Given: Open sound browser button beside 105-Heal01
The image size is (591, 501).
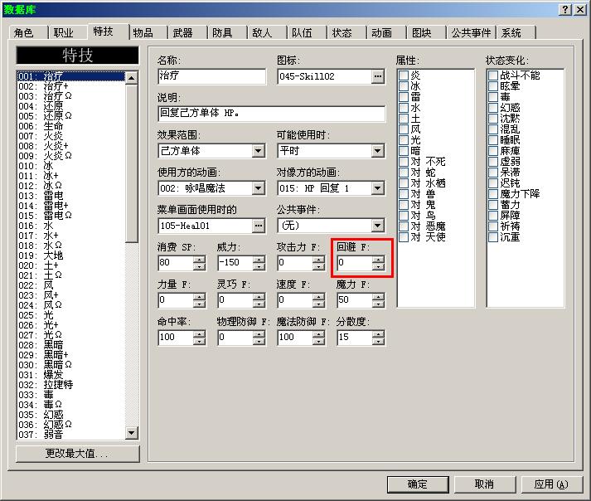Looking at the screenshot, I should point(258,226).
